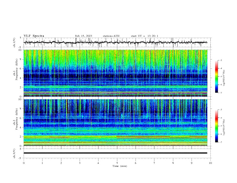Click the 'station=ATH' label

click(x=111, y=36)
